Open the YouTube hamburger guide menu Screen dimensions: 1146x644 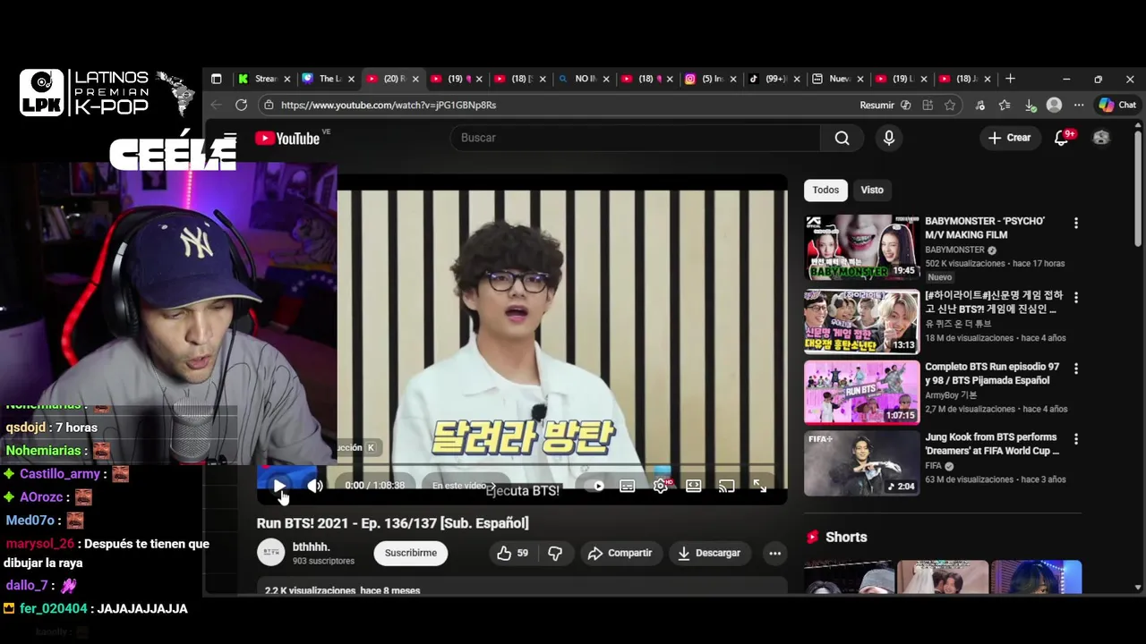[230, 138]
